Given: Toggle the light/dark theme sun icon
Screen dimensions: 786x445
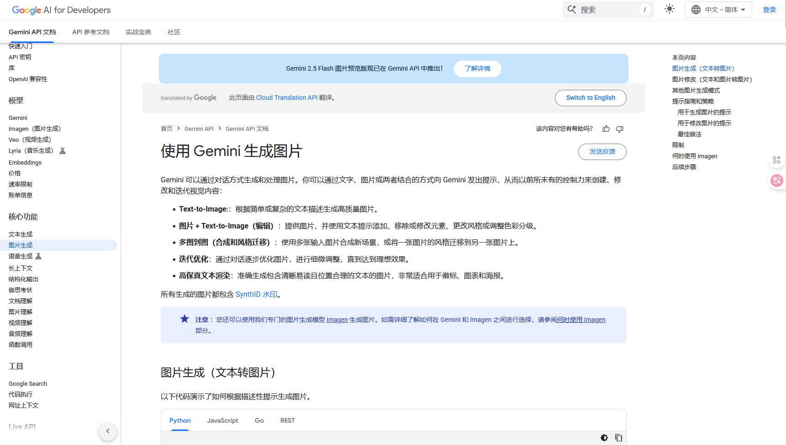Looking at the screenshot, I should click(670, 9).
